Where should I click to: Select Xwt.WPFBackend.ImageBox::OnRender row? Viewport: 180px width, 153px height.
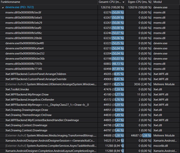point(90,100)
